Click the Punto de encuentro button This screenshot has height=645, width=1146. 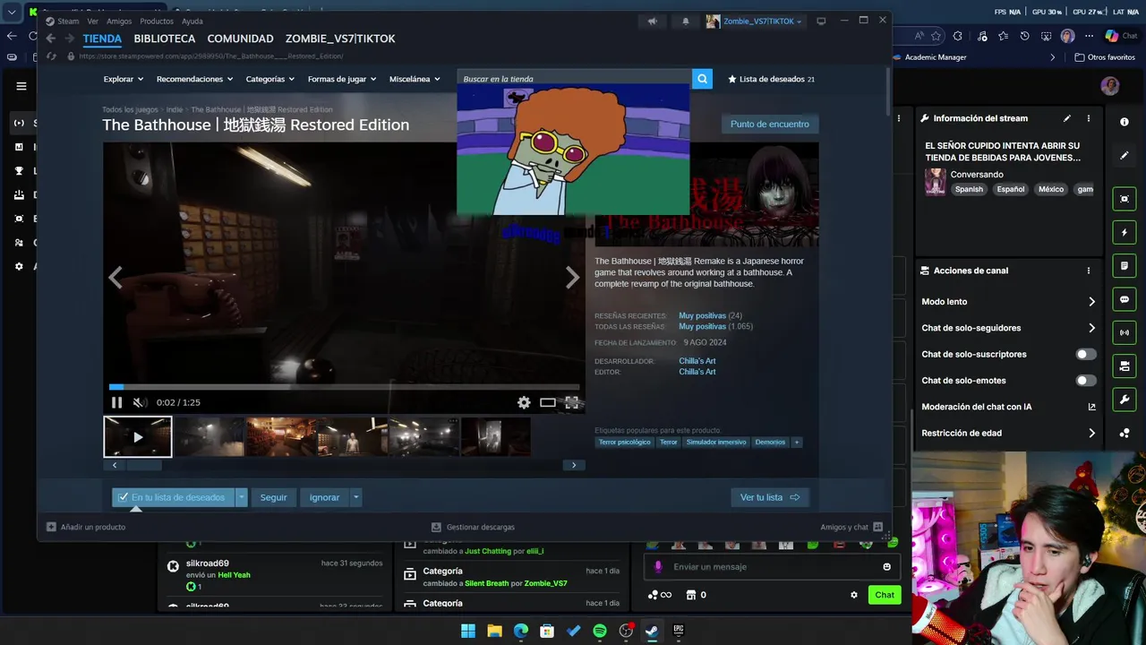point(769,124)
